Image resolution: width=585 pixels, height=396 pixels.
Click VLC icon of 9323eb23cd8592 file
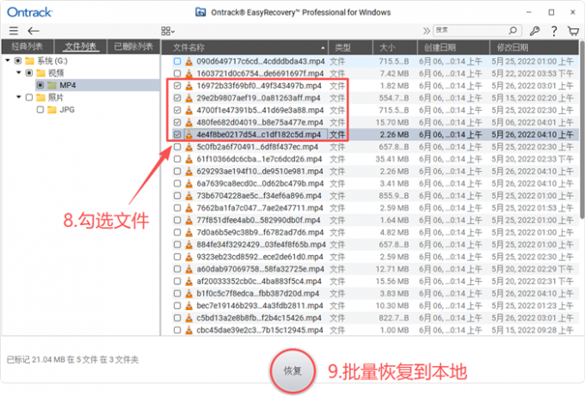[189, 257]
